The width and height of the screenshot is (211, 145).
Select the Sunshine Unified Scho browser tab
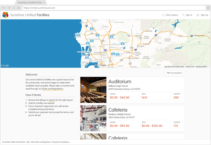tap(31, 3)
